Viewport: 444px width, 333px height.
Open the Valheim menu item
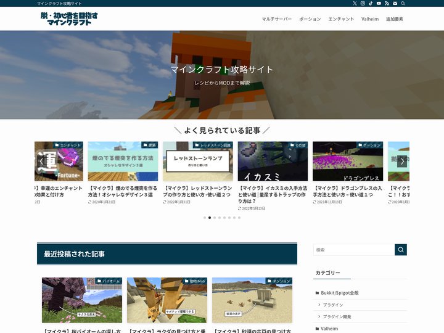tap(370, 19)
